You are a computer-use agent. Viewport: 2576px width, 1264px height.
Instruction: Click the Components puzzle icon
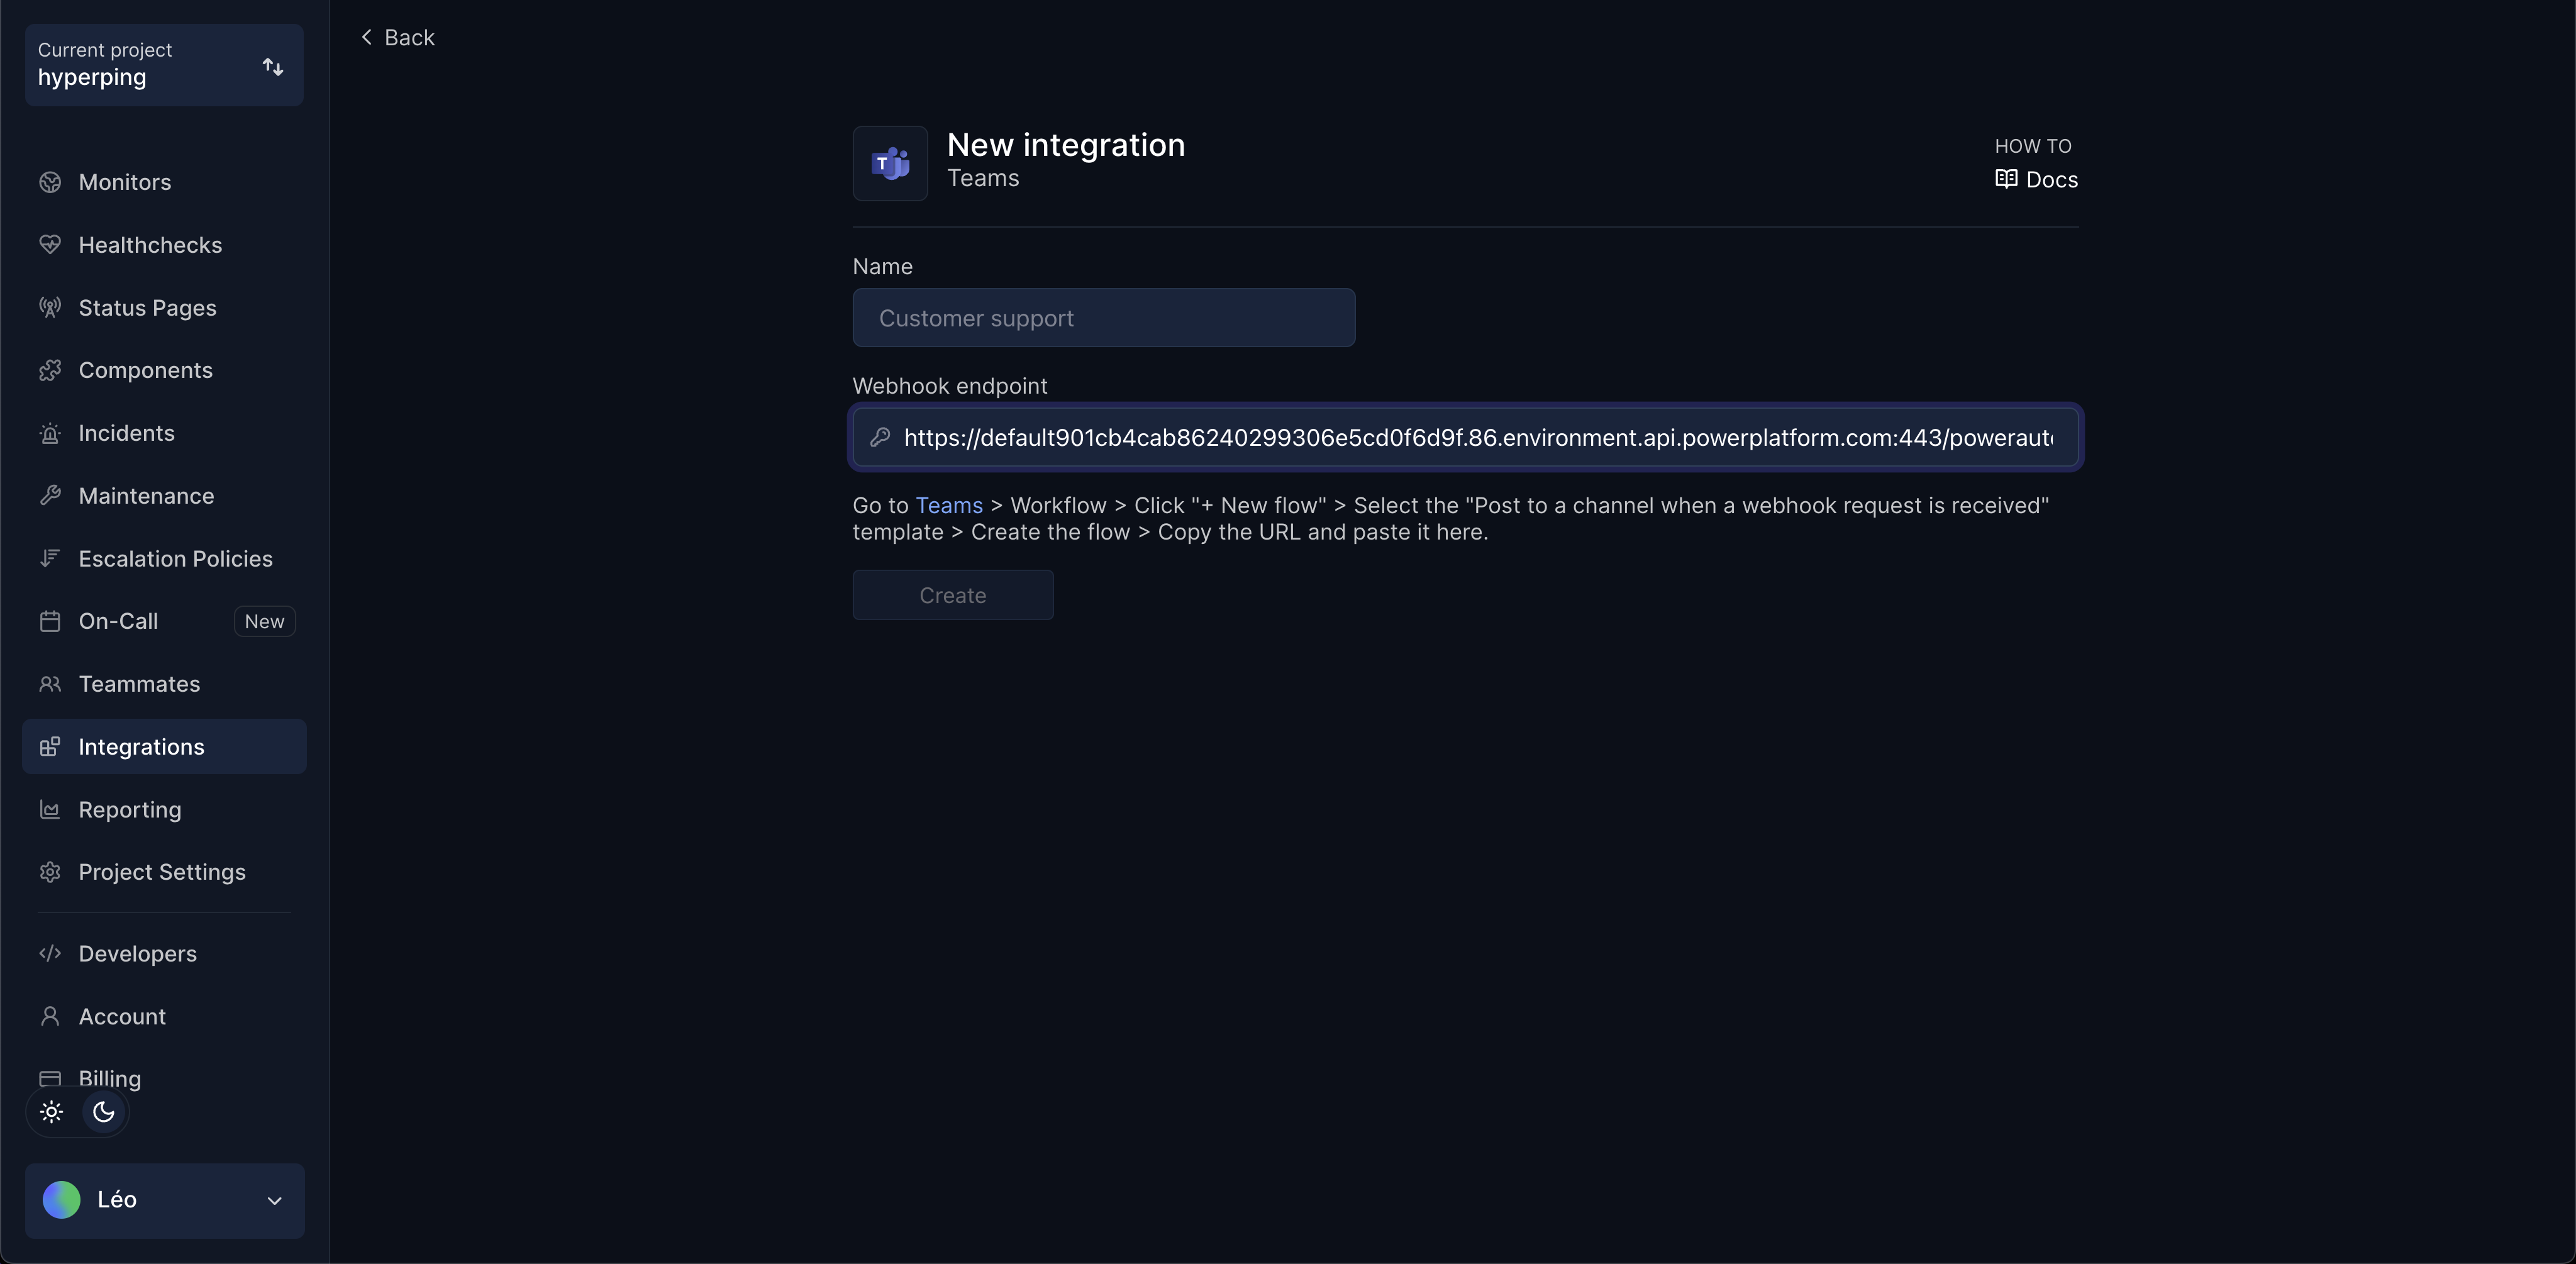pos(50,371)
